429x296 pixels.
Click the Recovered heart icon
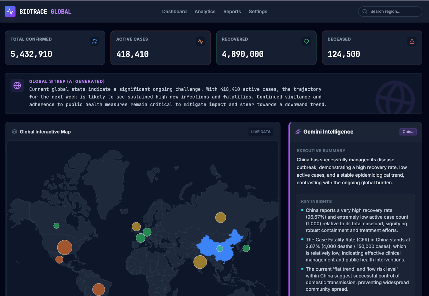pos(306,41)
